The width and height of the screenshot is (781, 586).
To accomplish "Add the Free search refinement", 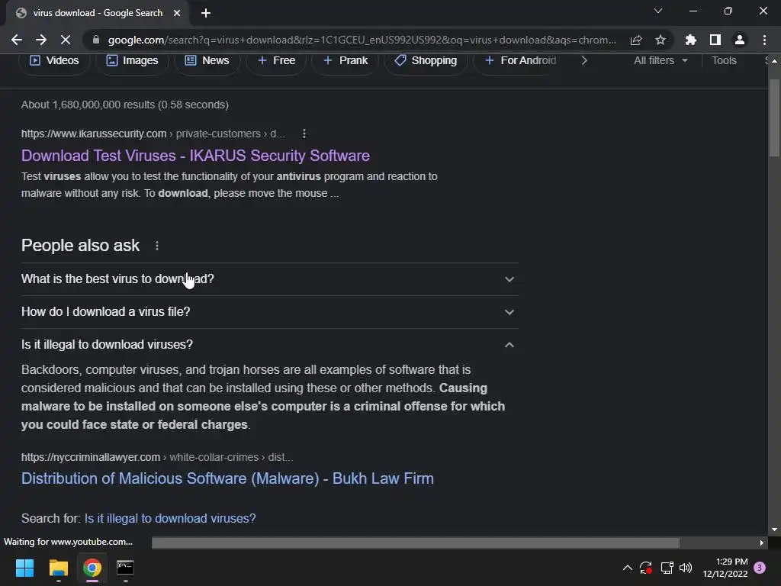I will coord(276,60).
